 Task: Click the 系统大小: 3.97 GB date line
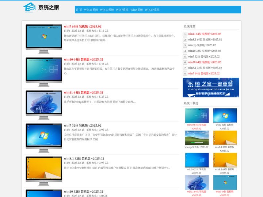coord(86,163)
